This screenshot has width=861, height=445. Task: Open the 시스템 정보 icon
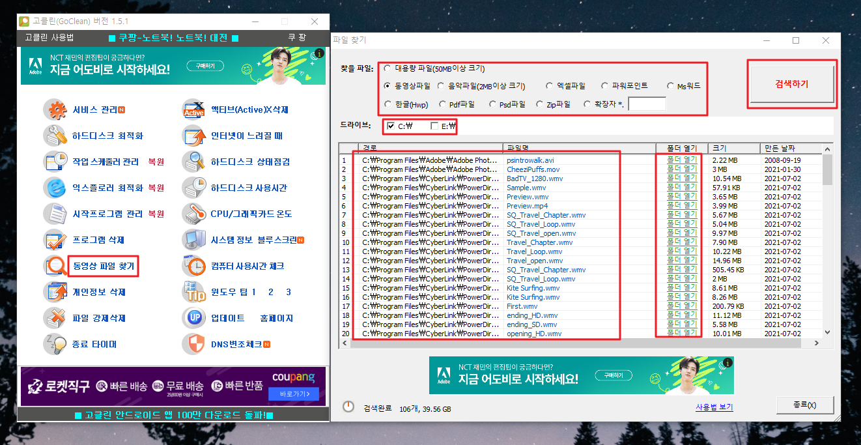coord(194,240)
